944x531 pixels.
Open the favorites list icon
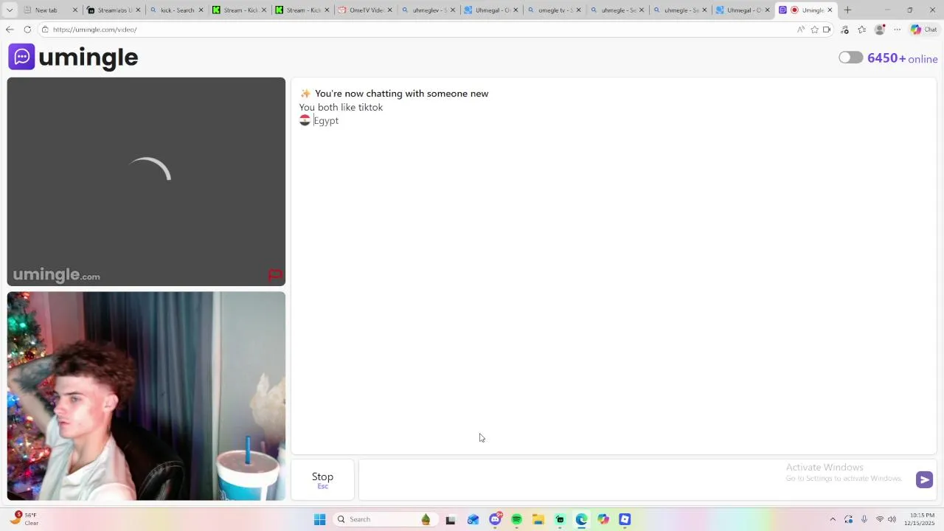coord(861,29)
